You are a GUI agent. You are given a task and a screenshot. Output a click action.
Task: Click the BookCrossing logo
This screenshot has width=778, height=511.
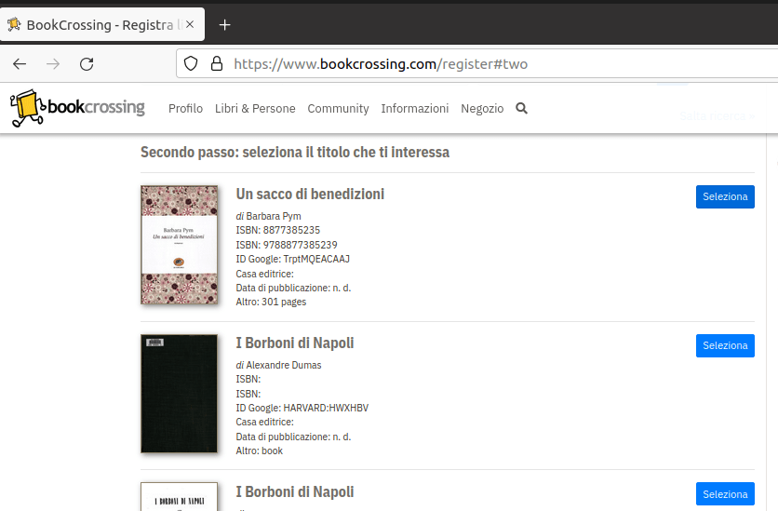(x=78, y=108)
